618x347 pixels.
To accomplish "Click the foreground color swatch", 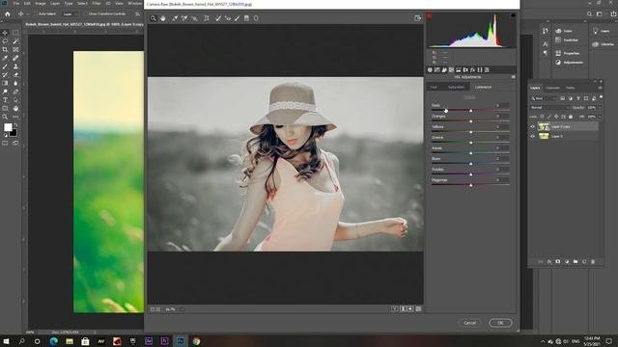I will tap(8, 127).
